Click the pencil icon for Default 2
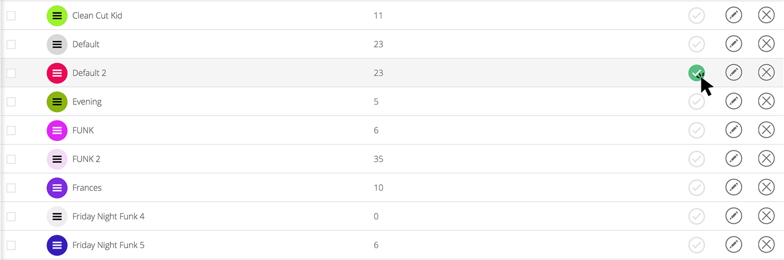 [x=734, y=73]
